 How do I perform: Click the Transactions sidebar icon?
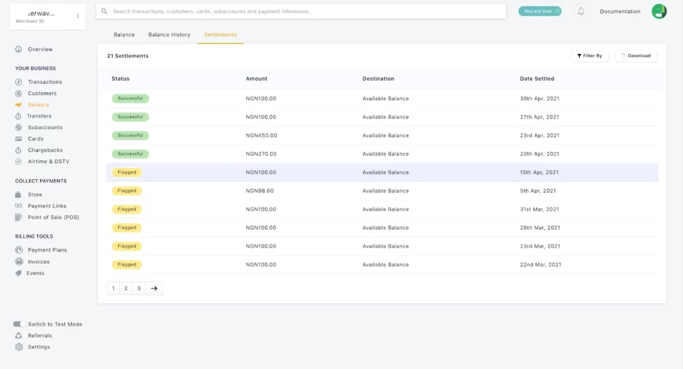tap(18, 82)
